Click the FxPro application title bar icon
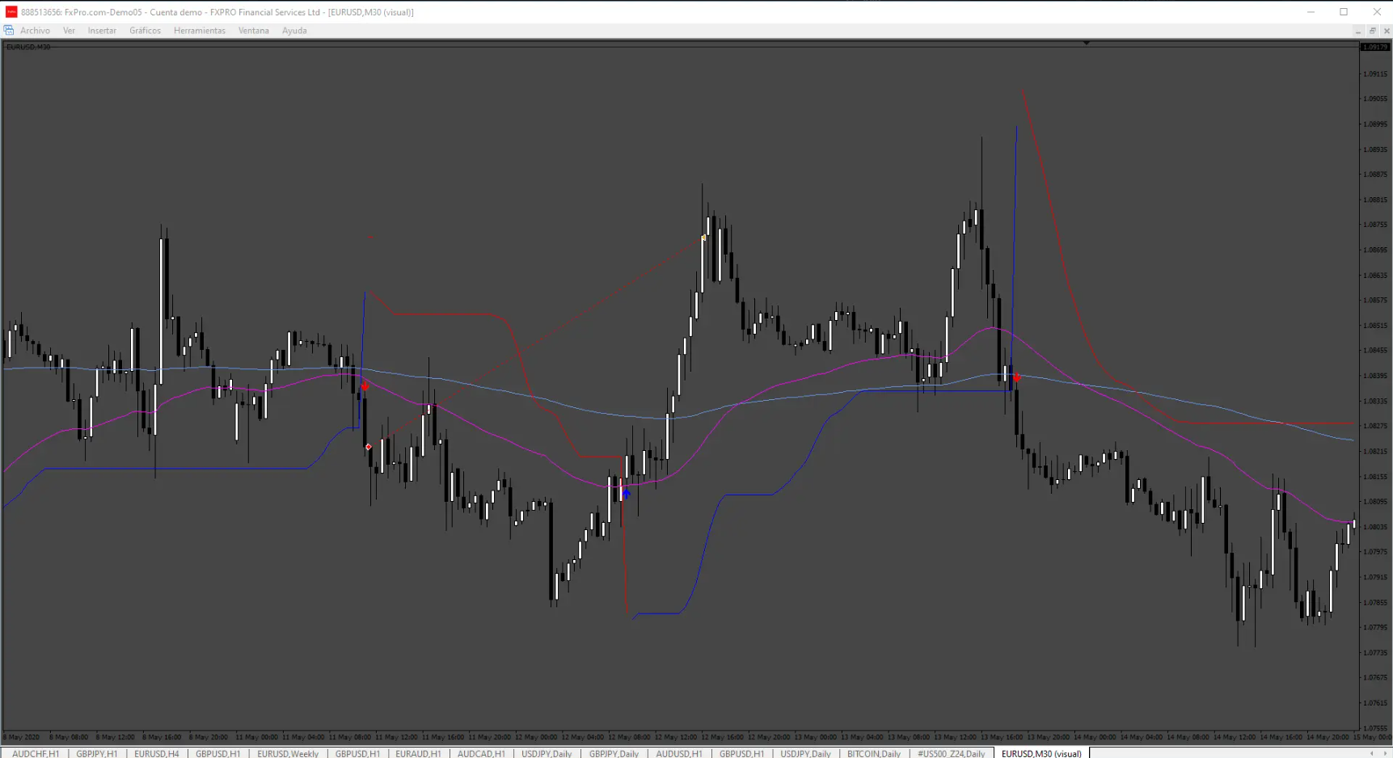1393x758 pixels. (x=11, y=12)
